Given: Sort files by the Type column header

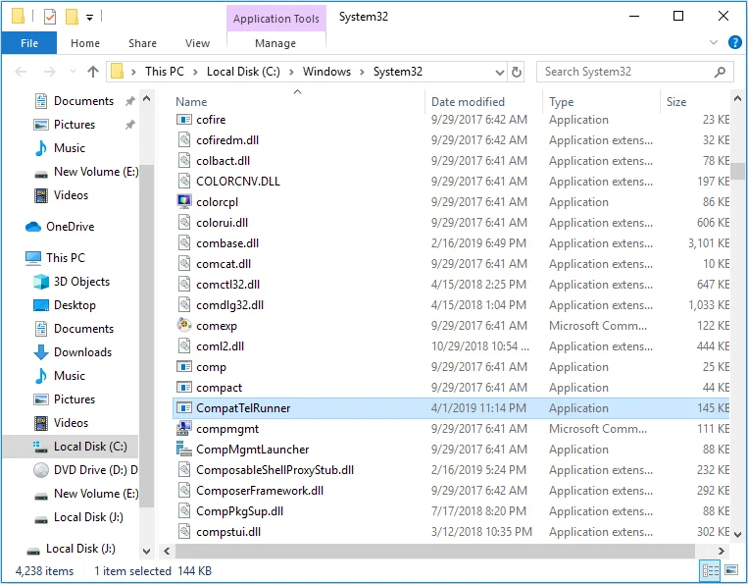Looking at the screenshot, I should pos(562,102).
